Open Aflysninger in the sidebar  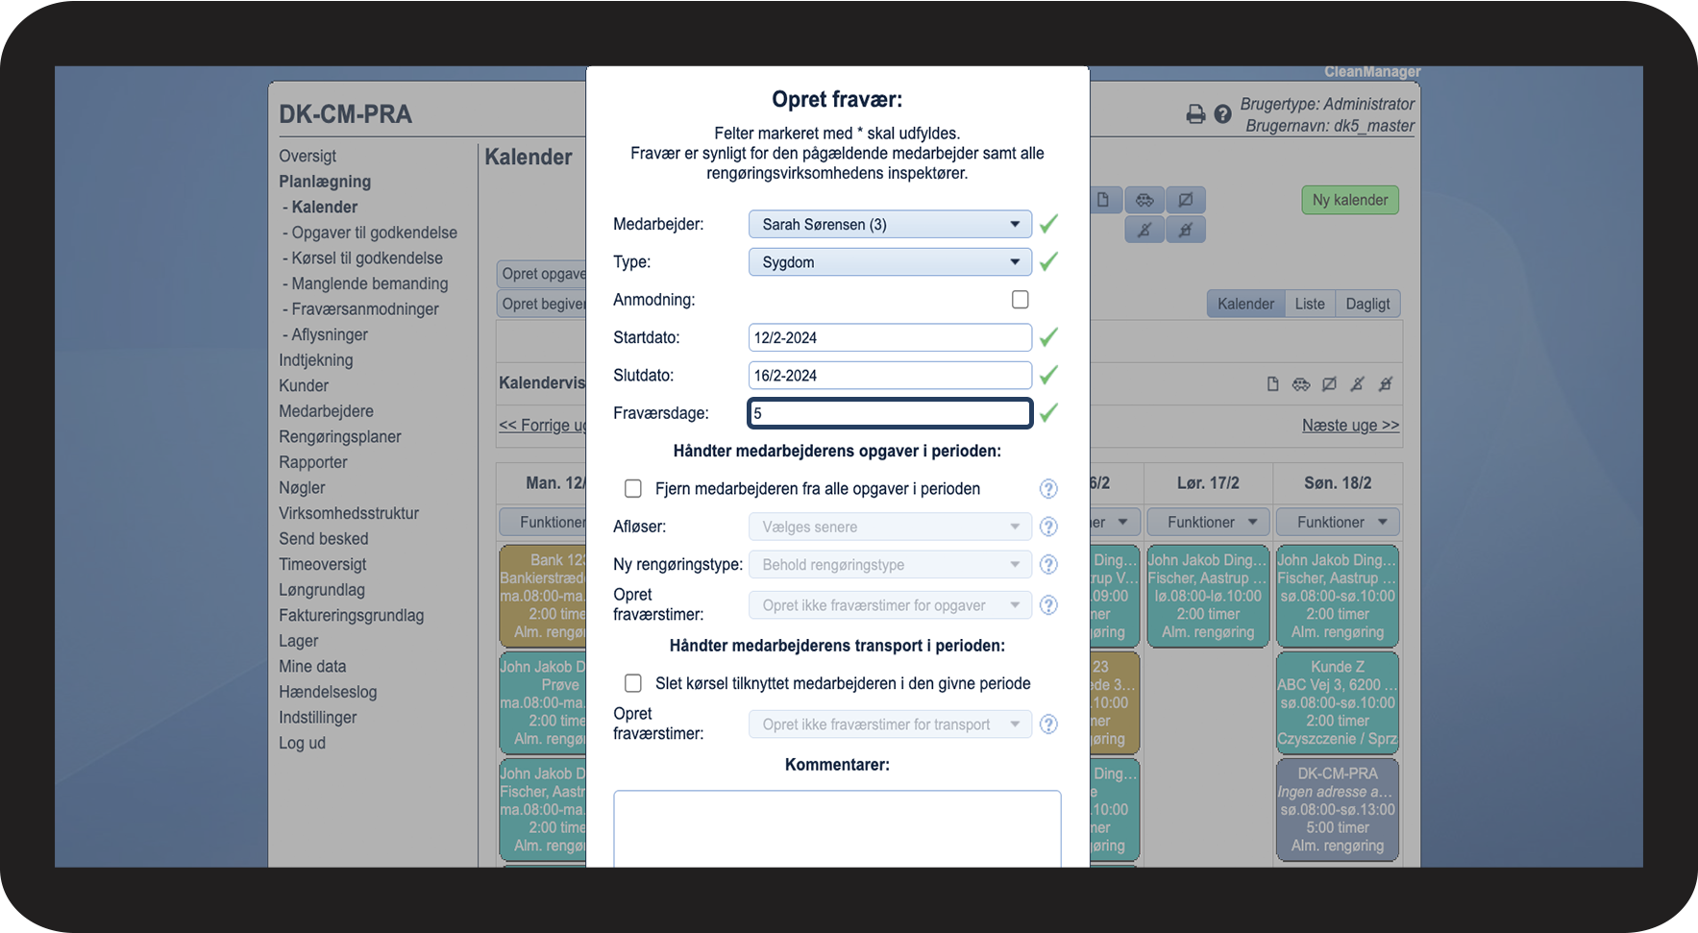(330, 334)
